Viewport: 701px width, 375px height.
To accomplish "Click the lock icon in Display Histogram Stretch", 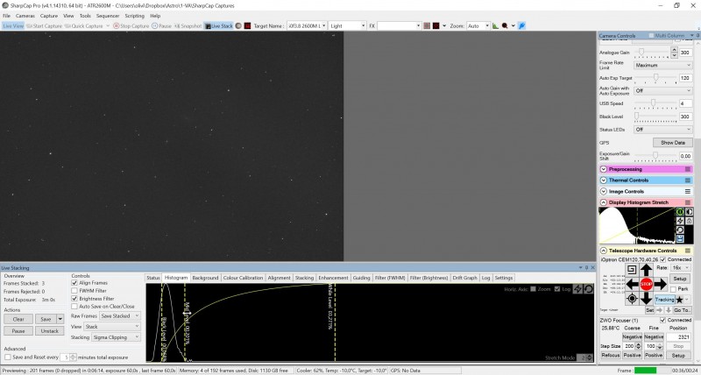I will click(x=689, y=221).
